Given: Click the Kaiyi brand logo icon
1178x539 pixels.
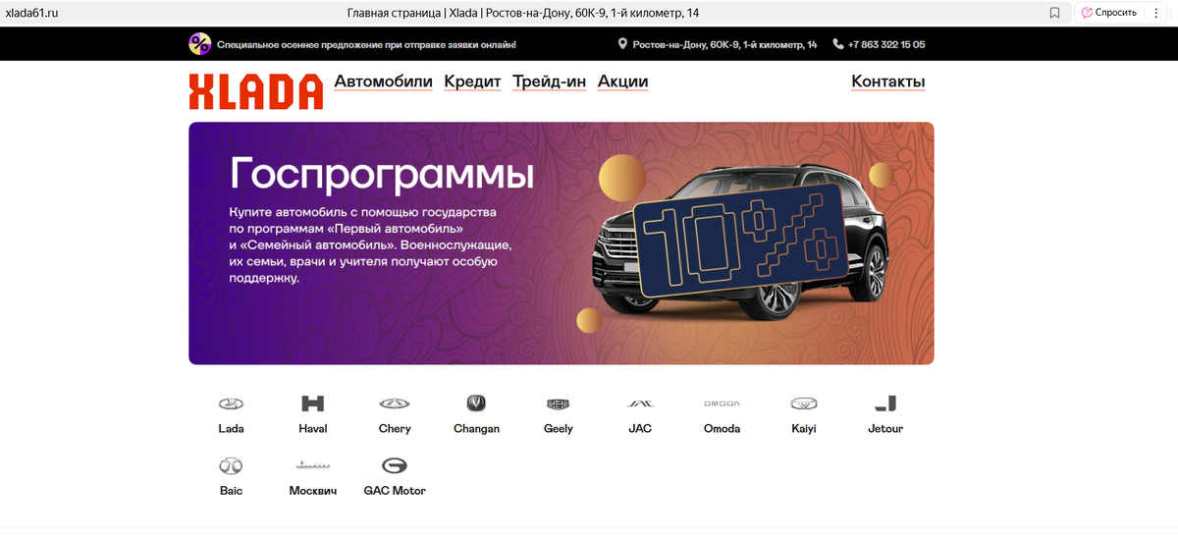Looking at the screenshot, I should (x=804, y=404).
